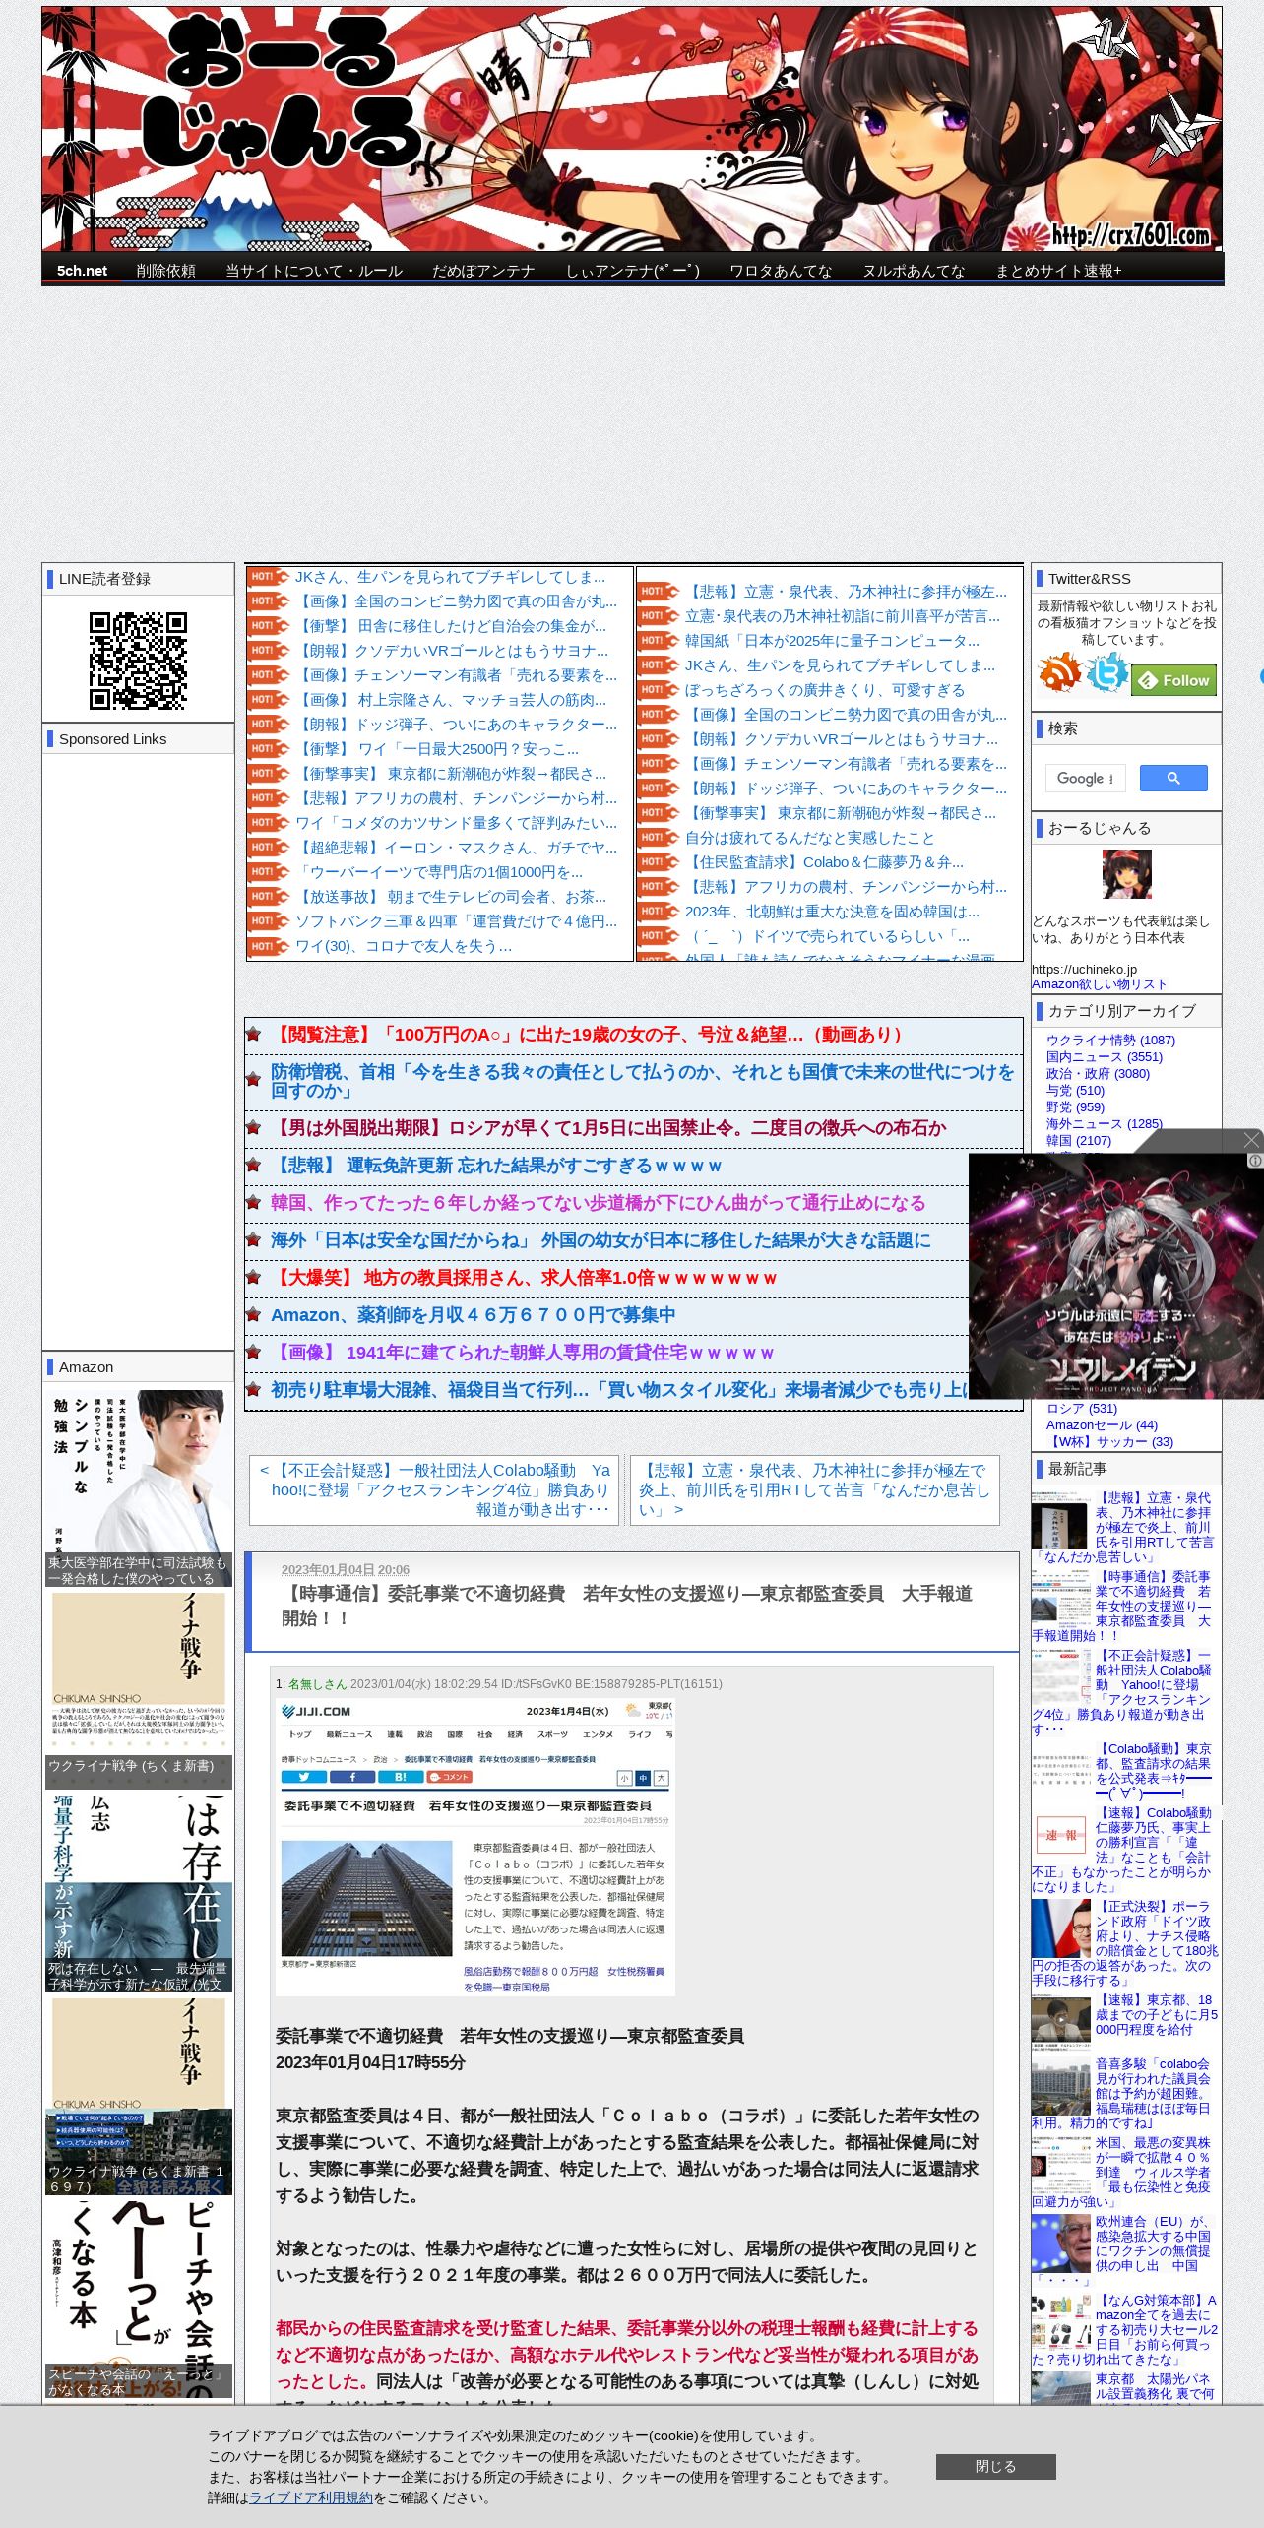Click the star icon beside 【閲覧注意】100万円 headline
The image size is (1264, 2528).
point(254,1035)
